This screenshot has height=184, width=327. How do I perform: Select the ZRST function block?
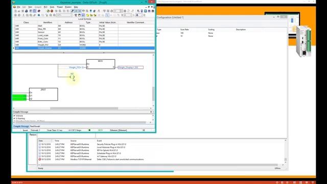(43, 94)
